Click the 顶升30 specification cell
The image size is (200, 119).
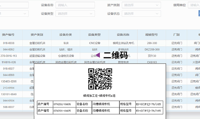click(x=152, y=56)
